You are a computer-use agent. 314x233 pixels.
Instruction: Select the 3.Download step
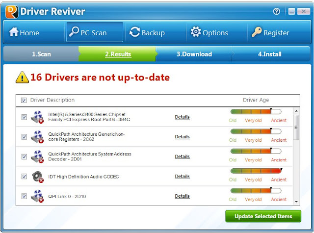click(194, 54)
